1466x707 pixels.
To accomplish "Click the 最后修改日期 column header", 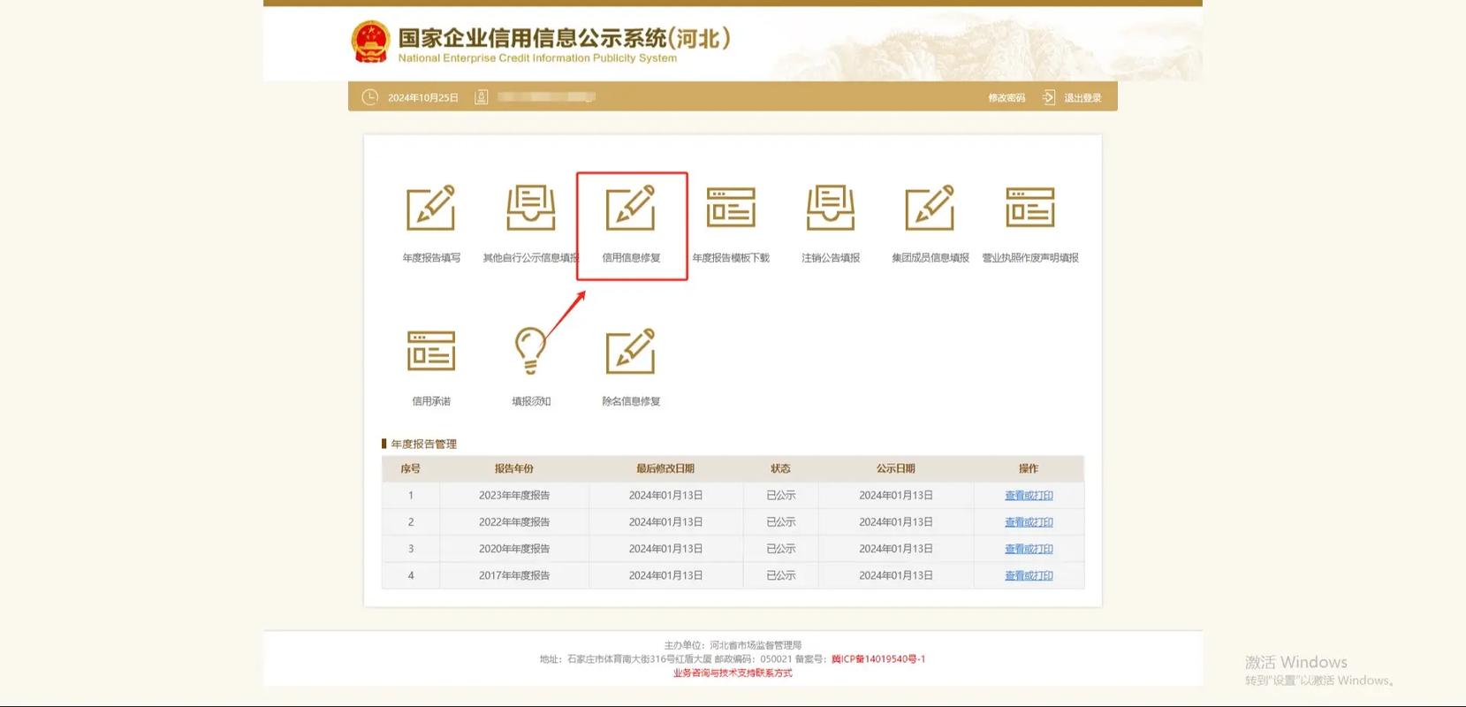I will pyautogui.click(x=665, y=468).
